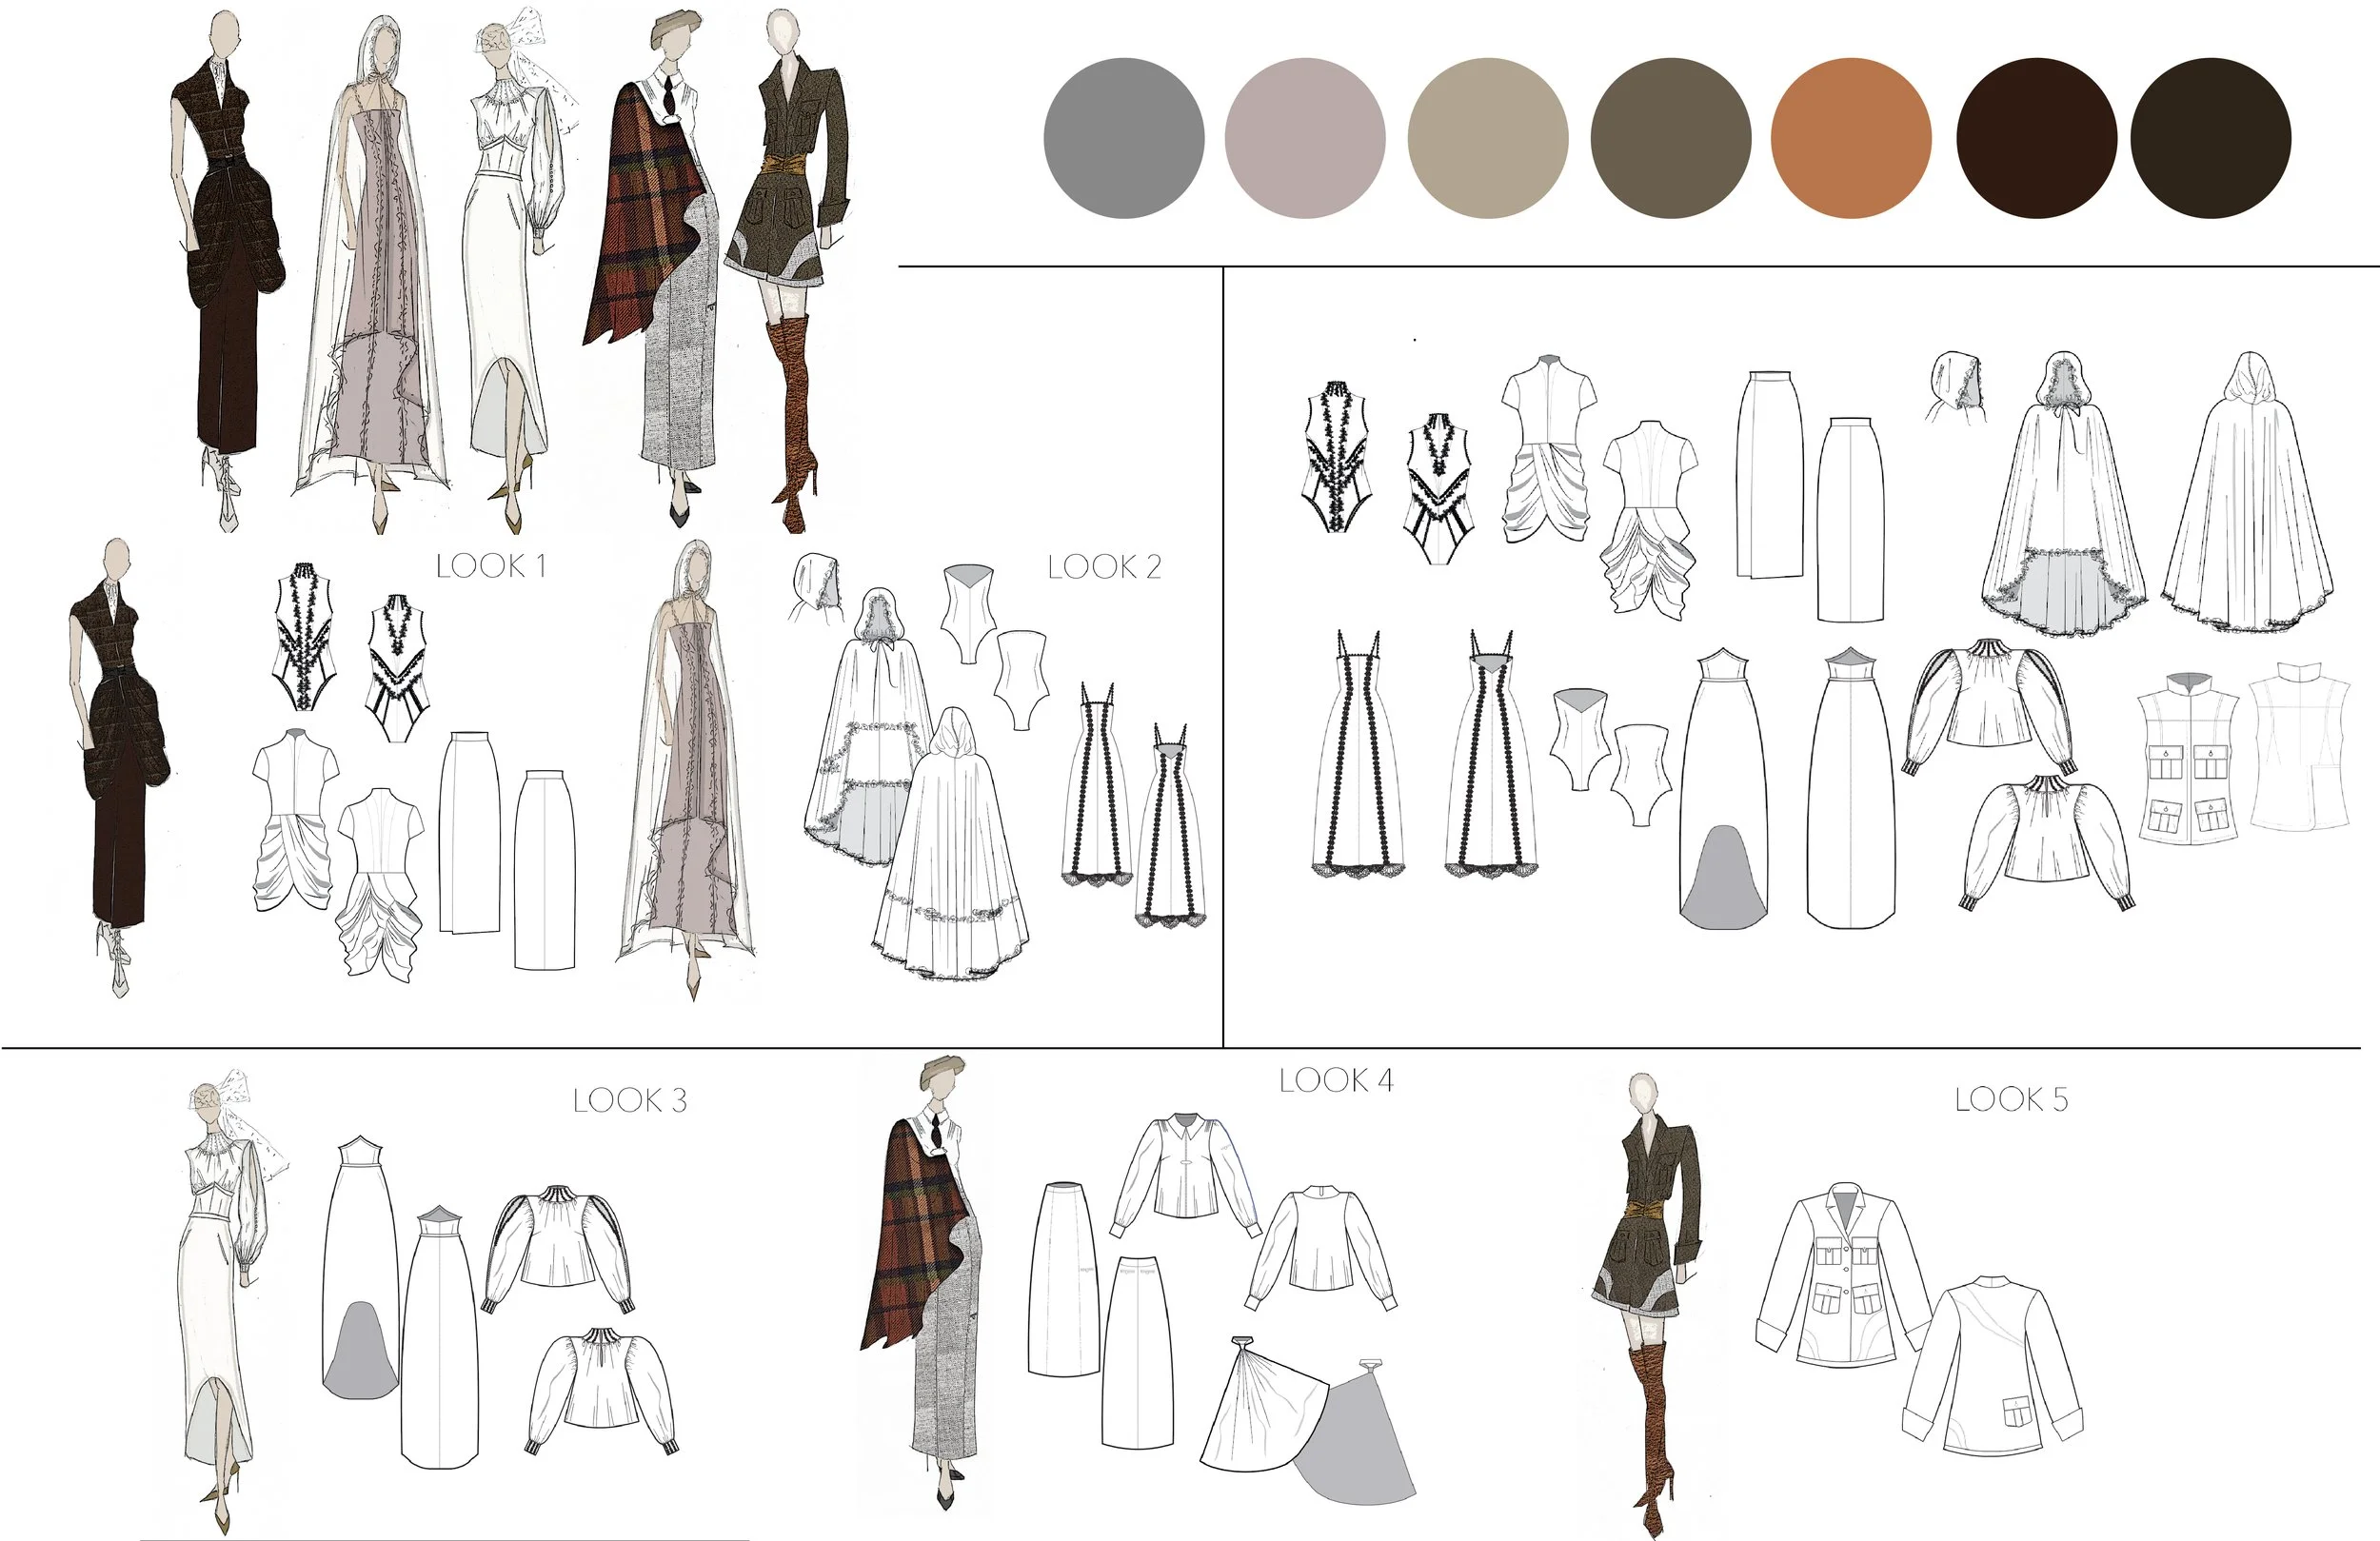Click the gray color swatch circle
This screenshot has height=1541, width=2380.
pyautogui.click(x=1123, y=138)
